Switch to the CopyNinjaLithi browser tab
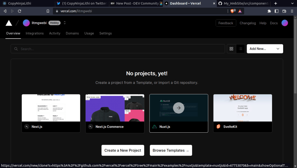Image resolution: width=297 pixels, height=168 pixels. point(27,3)
